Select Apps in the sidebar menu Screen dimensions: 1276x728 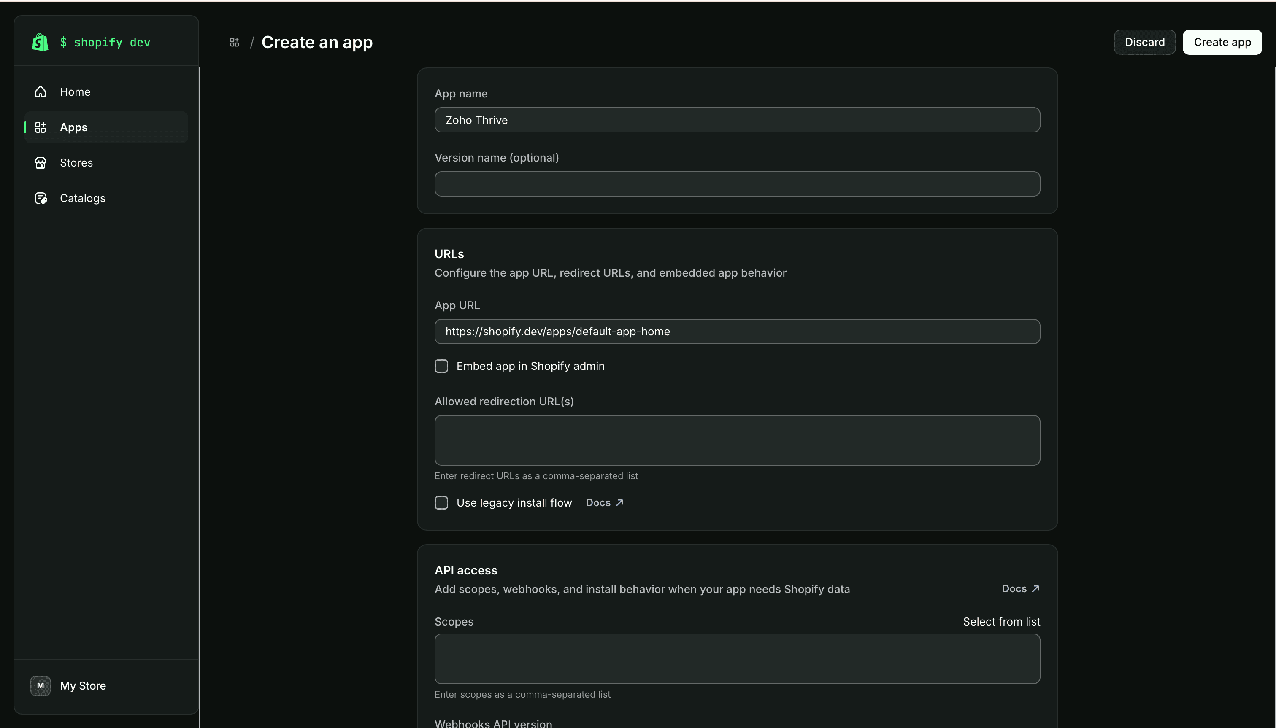click(106, 127)
